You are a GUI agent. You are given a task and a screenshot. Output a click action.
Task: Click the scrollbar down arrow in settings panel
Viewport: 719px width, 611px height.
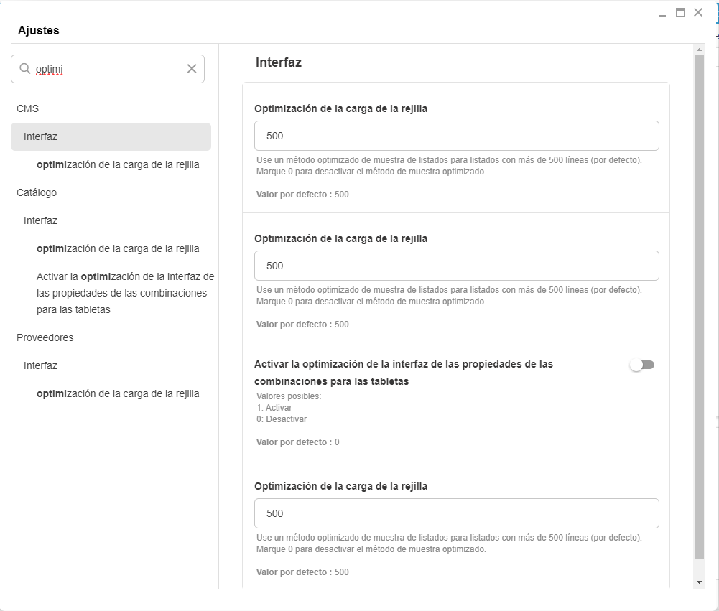click(x=699, y=582)
